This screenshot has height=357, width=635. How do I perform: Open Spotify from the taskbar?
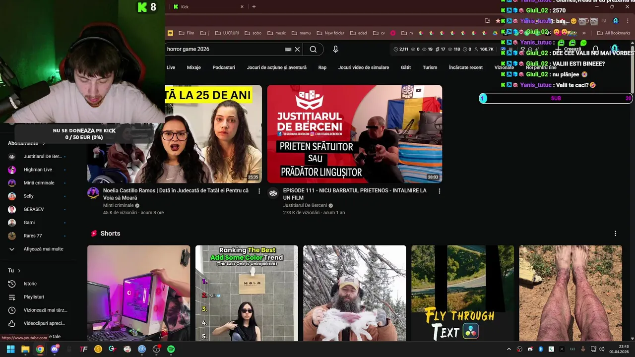click(x=171, y=349)
